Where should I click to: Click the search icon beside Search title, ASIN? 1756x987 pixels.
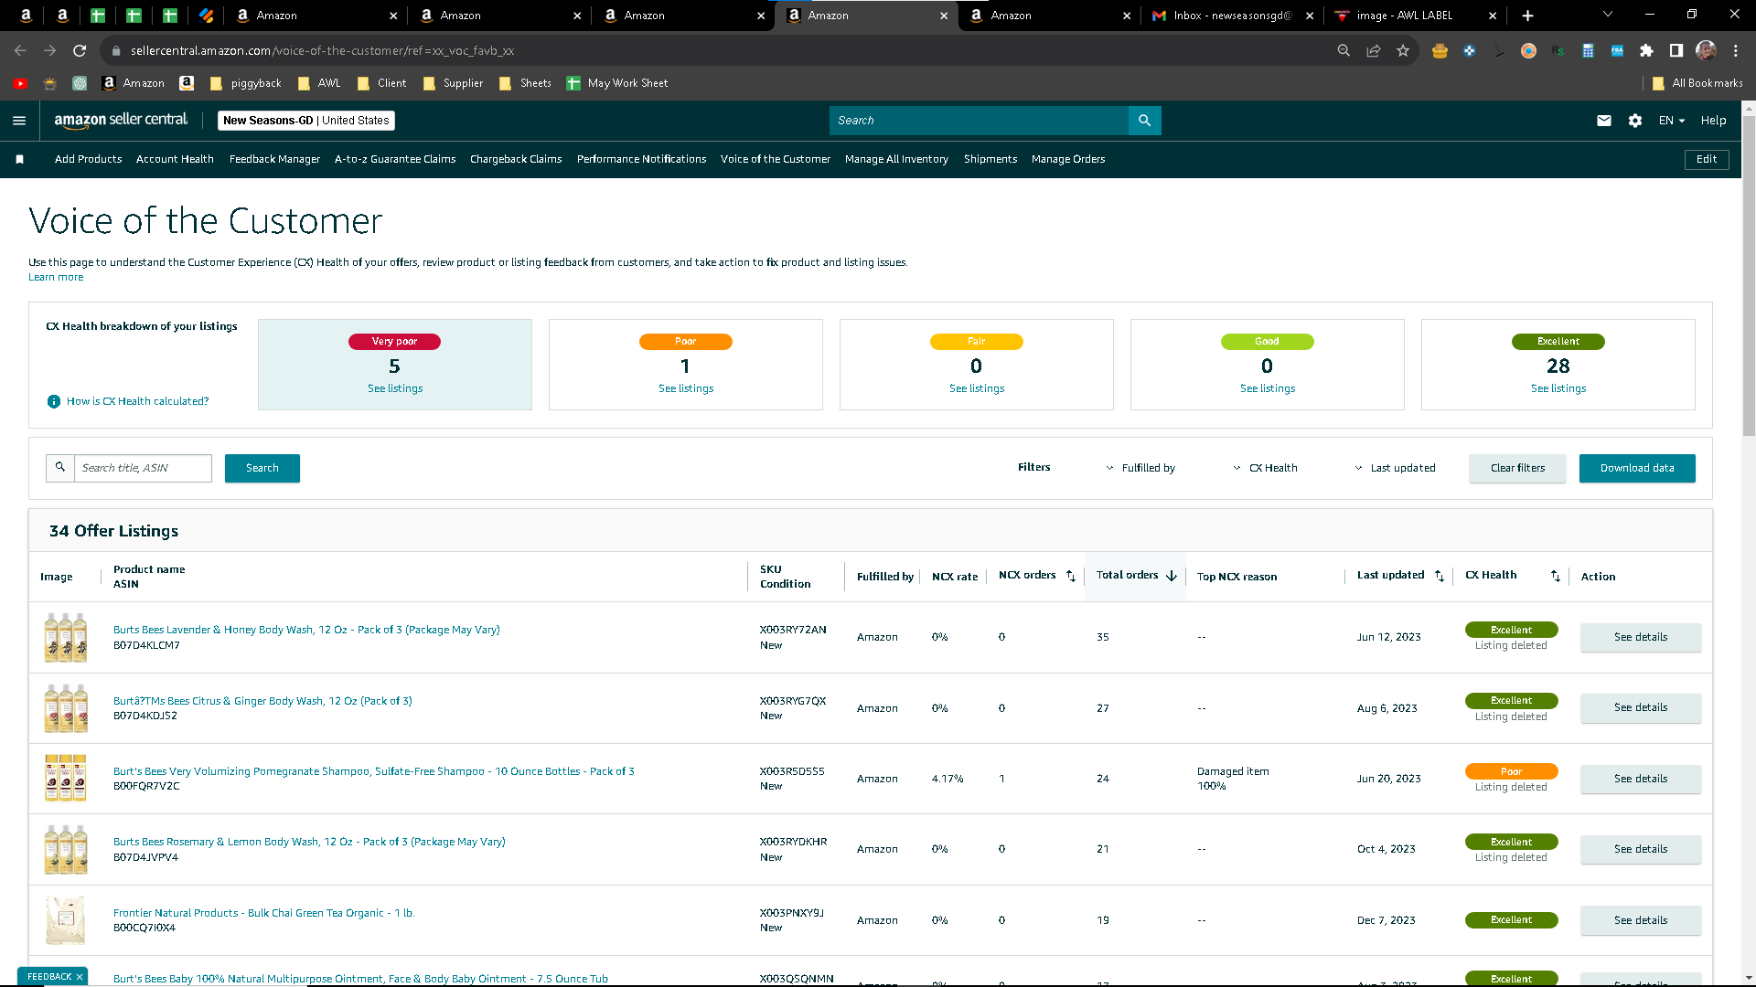(60, 468)
